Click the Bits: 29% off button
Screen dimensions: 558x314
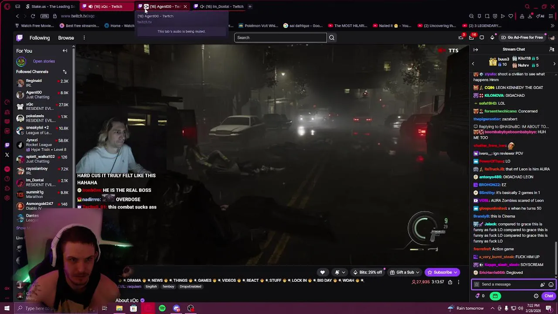click(367, 273)
